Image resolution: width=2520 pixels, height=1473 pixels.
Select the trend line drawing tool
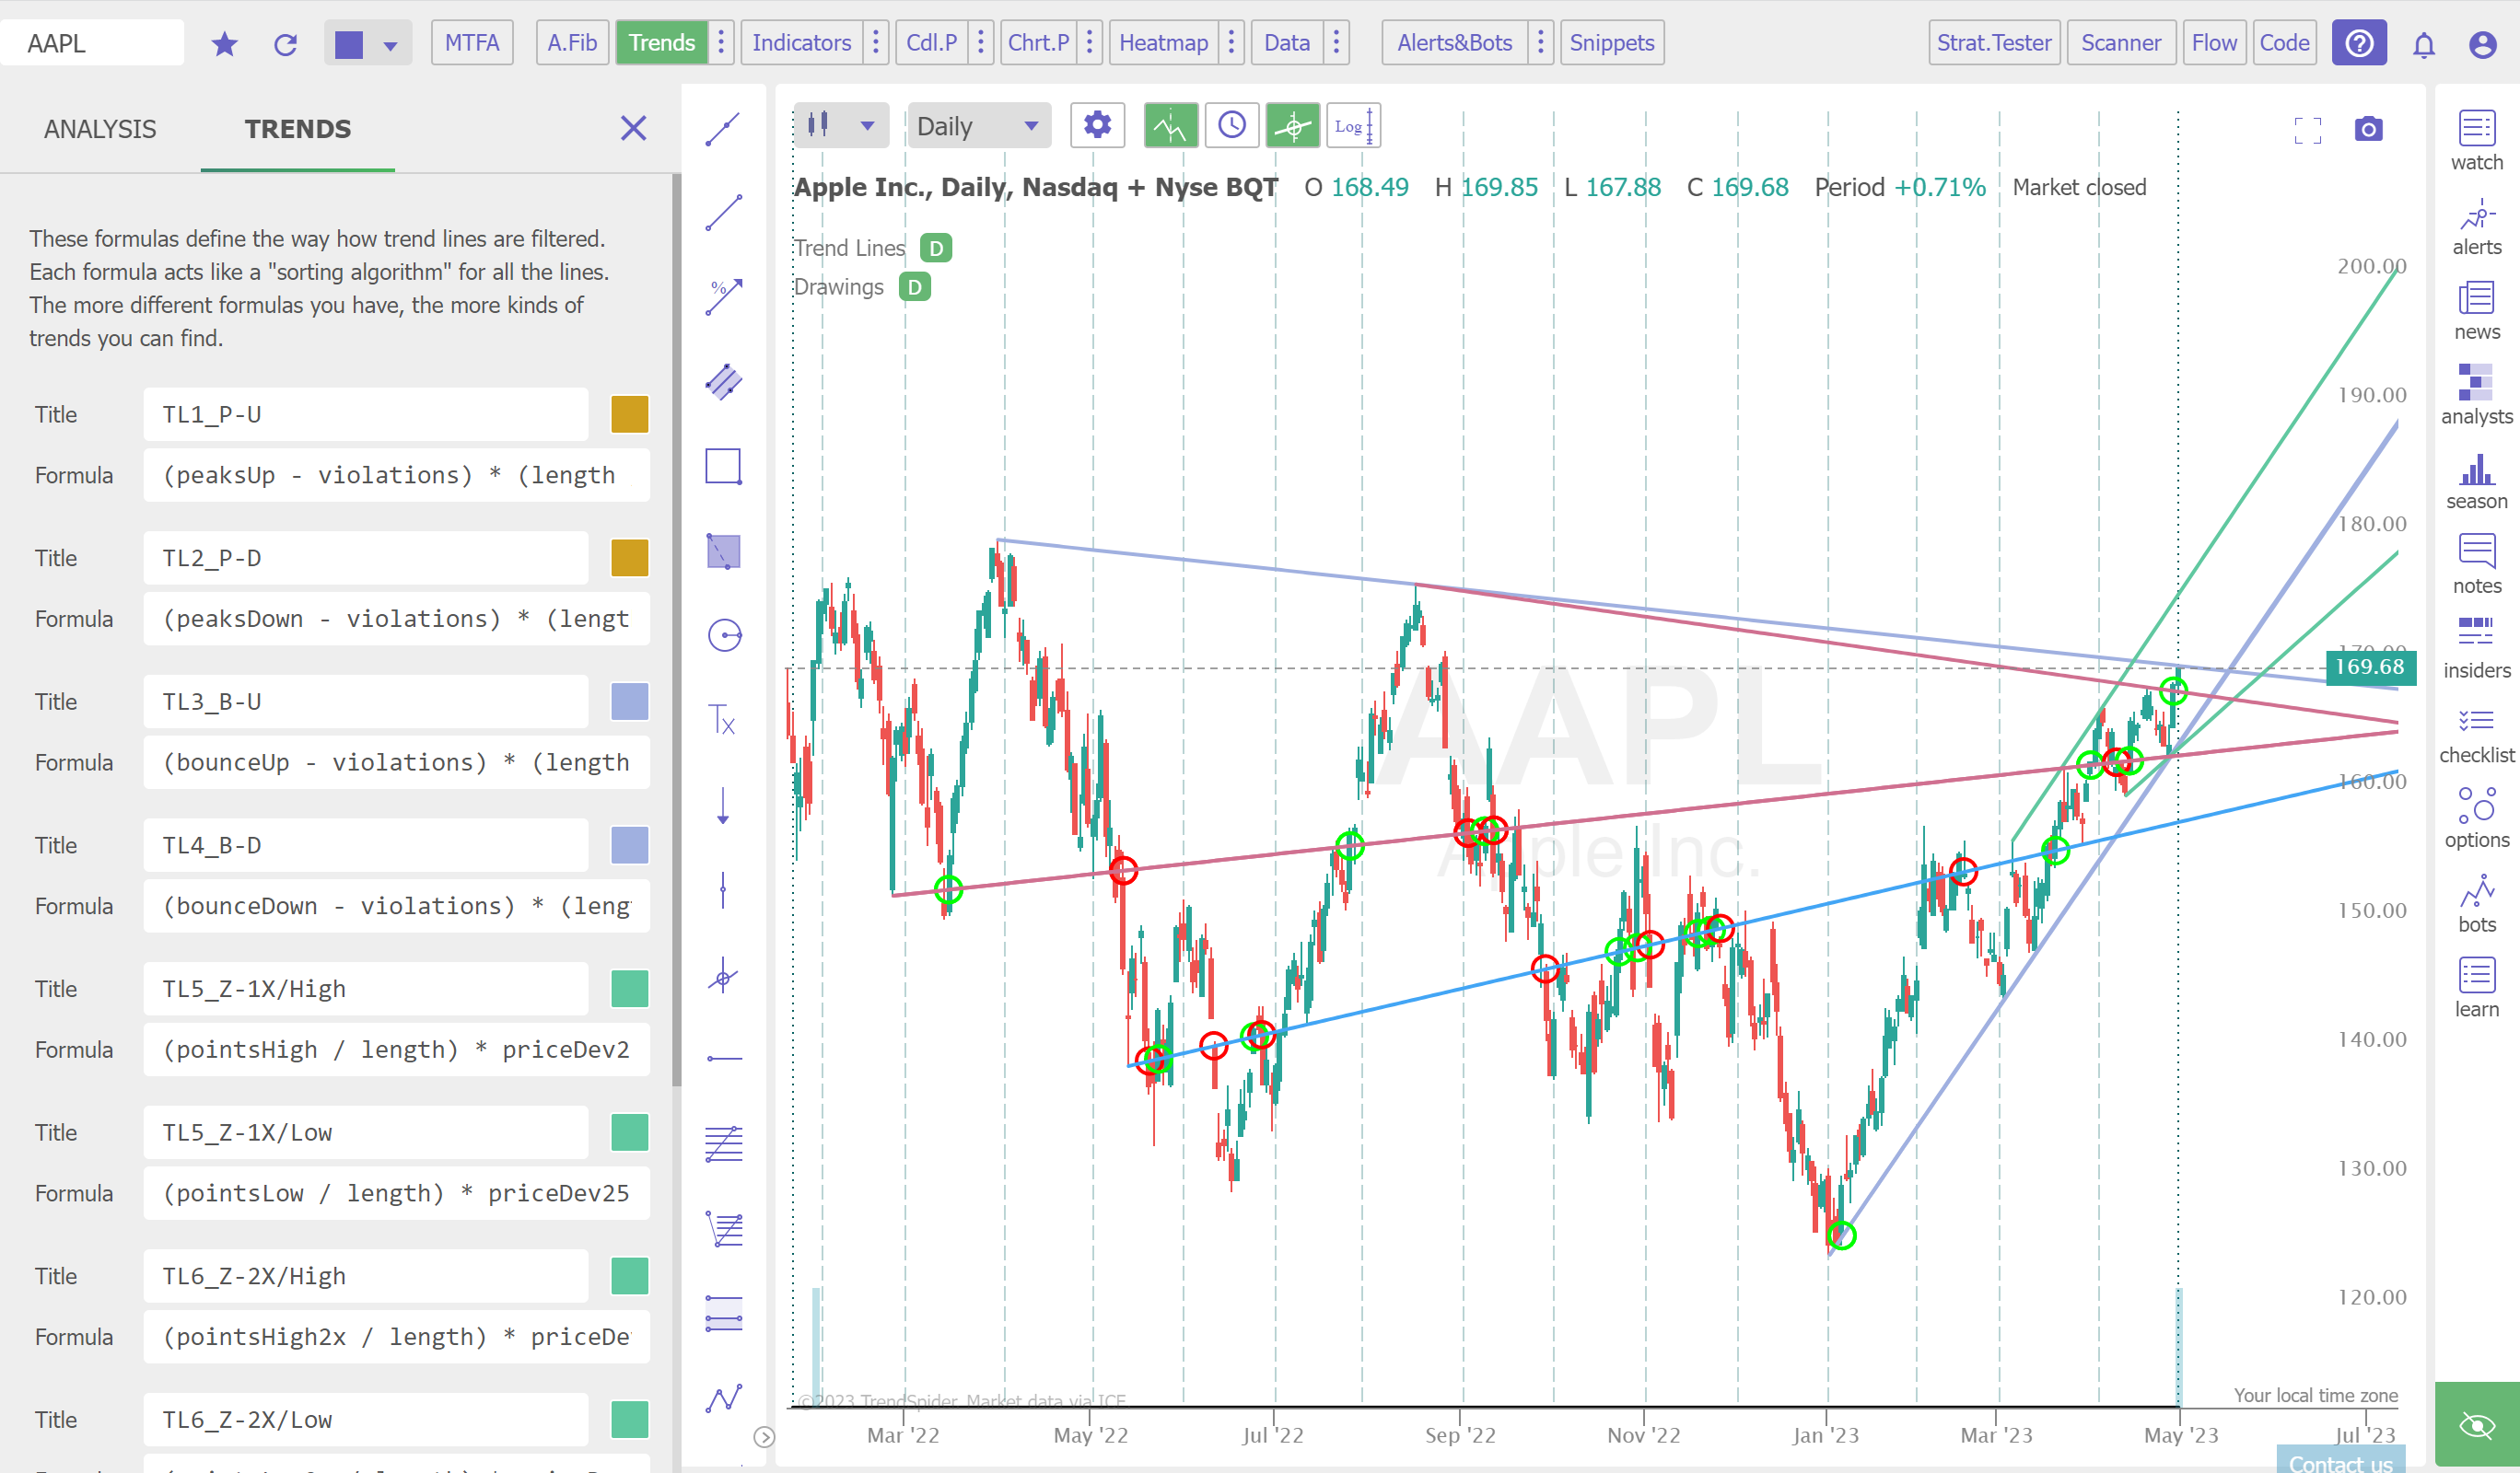723,129
